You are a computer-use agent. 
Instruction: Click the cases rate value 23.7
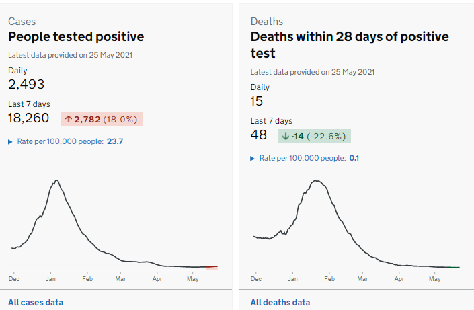115,141
